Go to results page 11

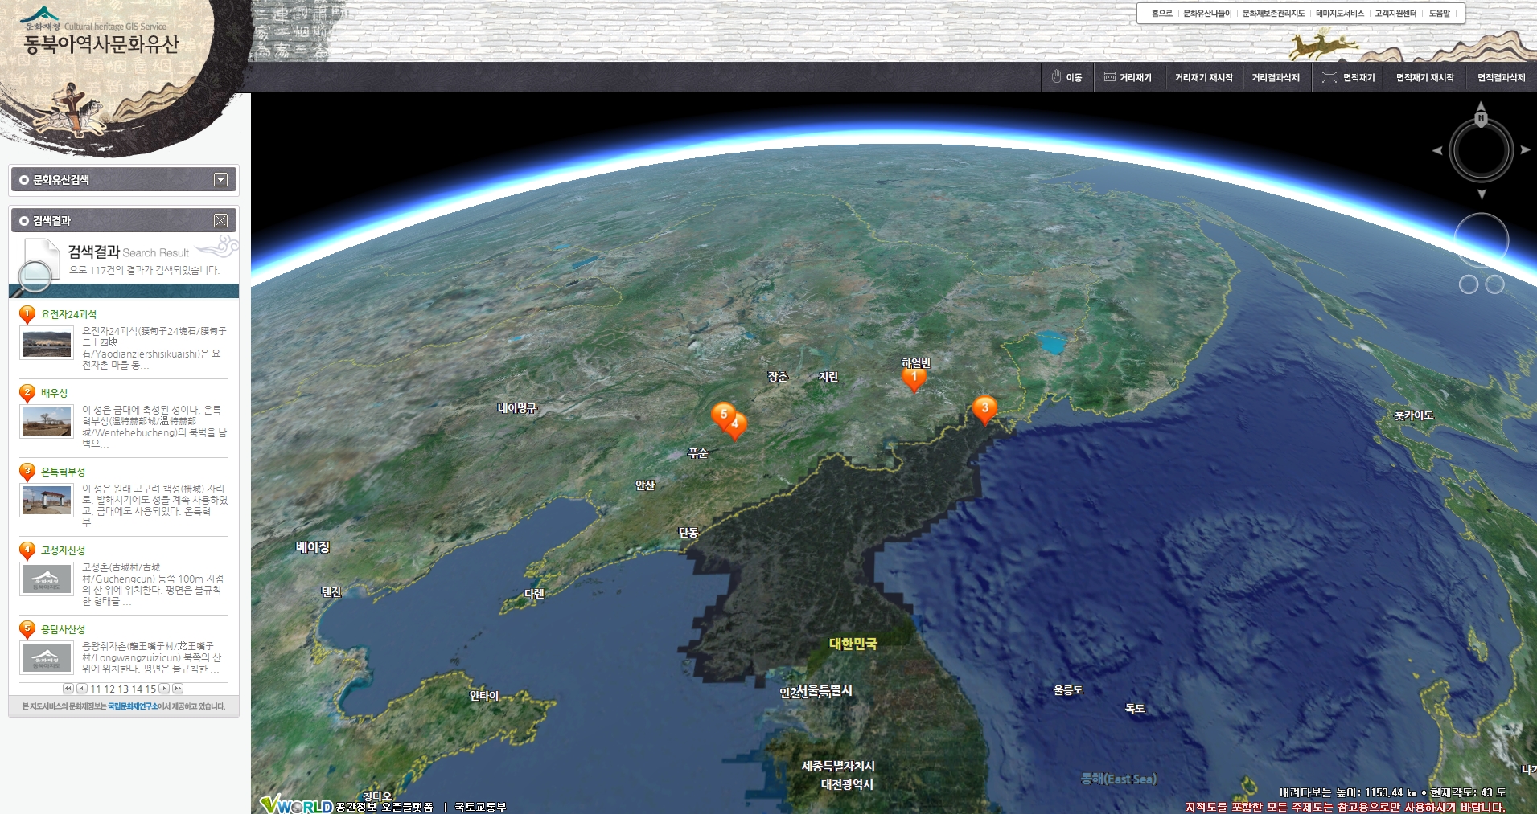tap(96, 689)
